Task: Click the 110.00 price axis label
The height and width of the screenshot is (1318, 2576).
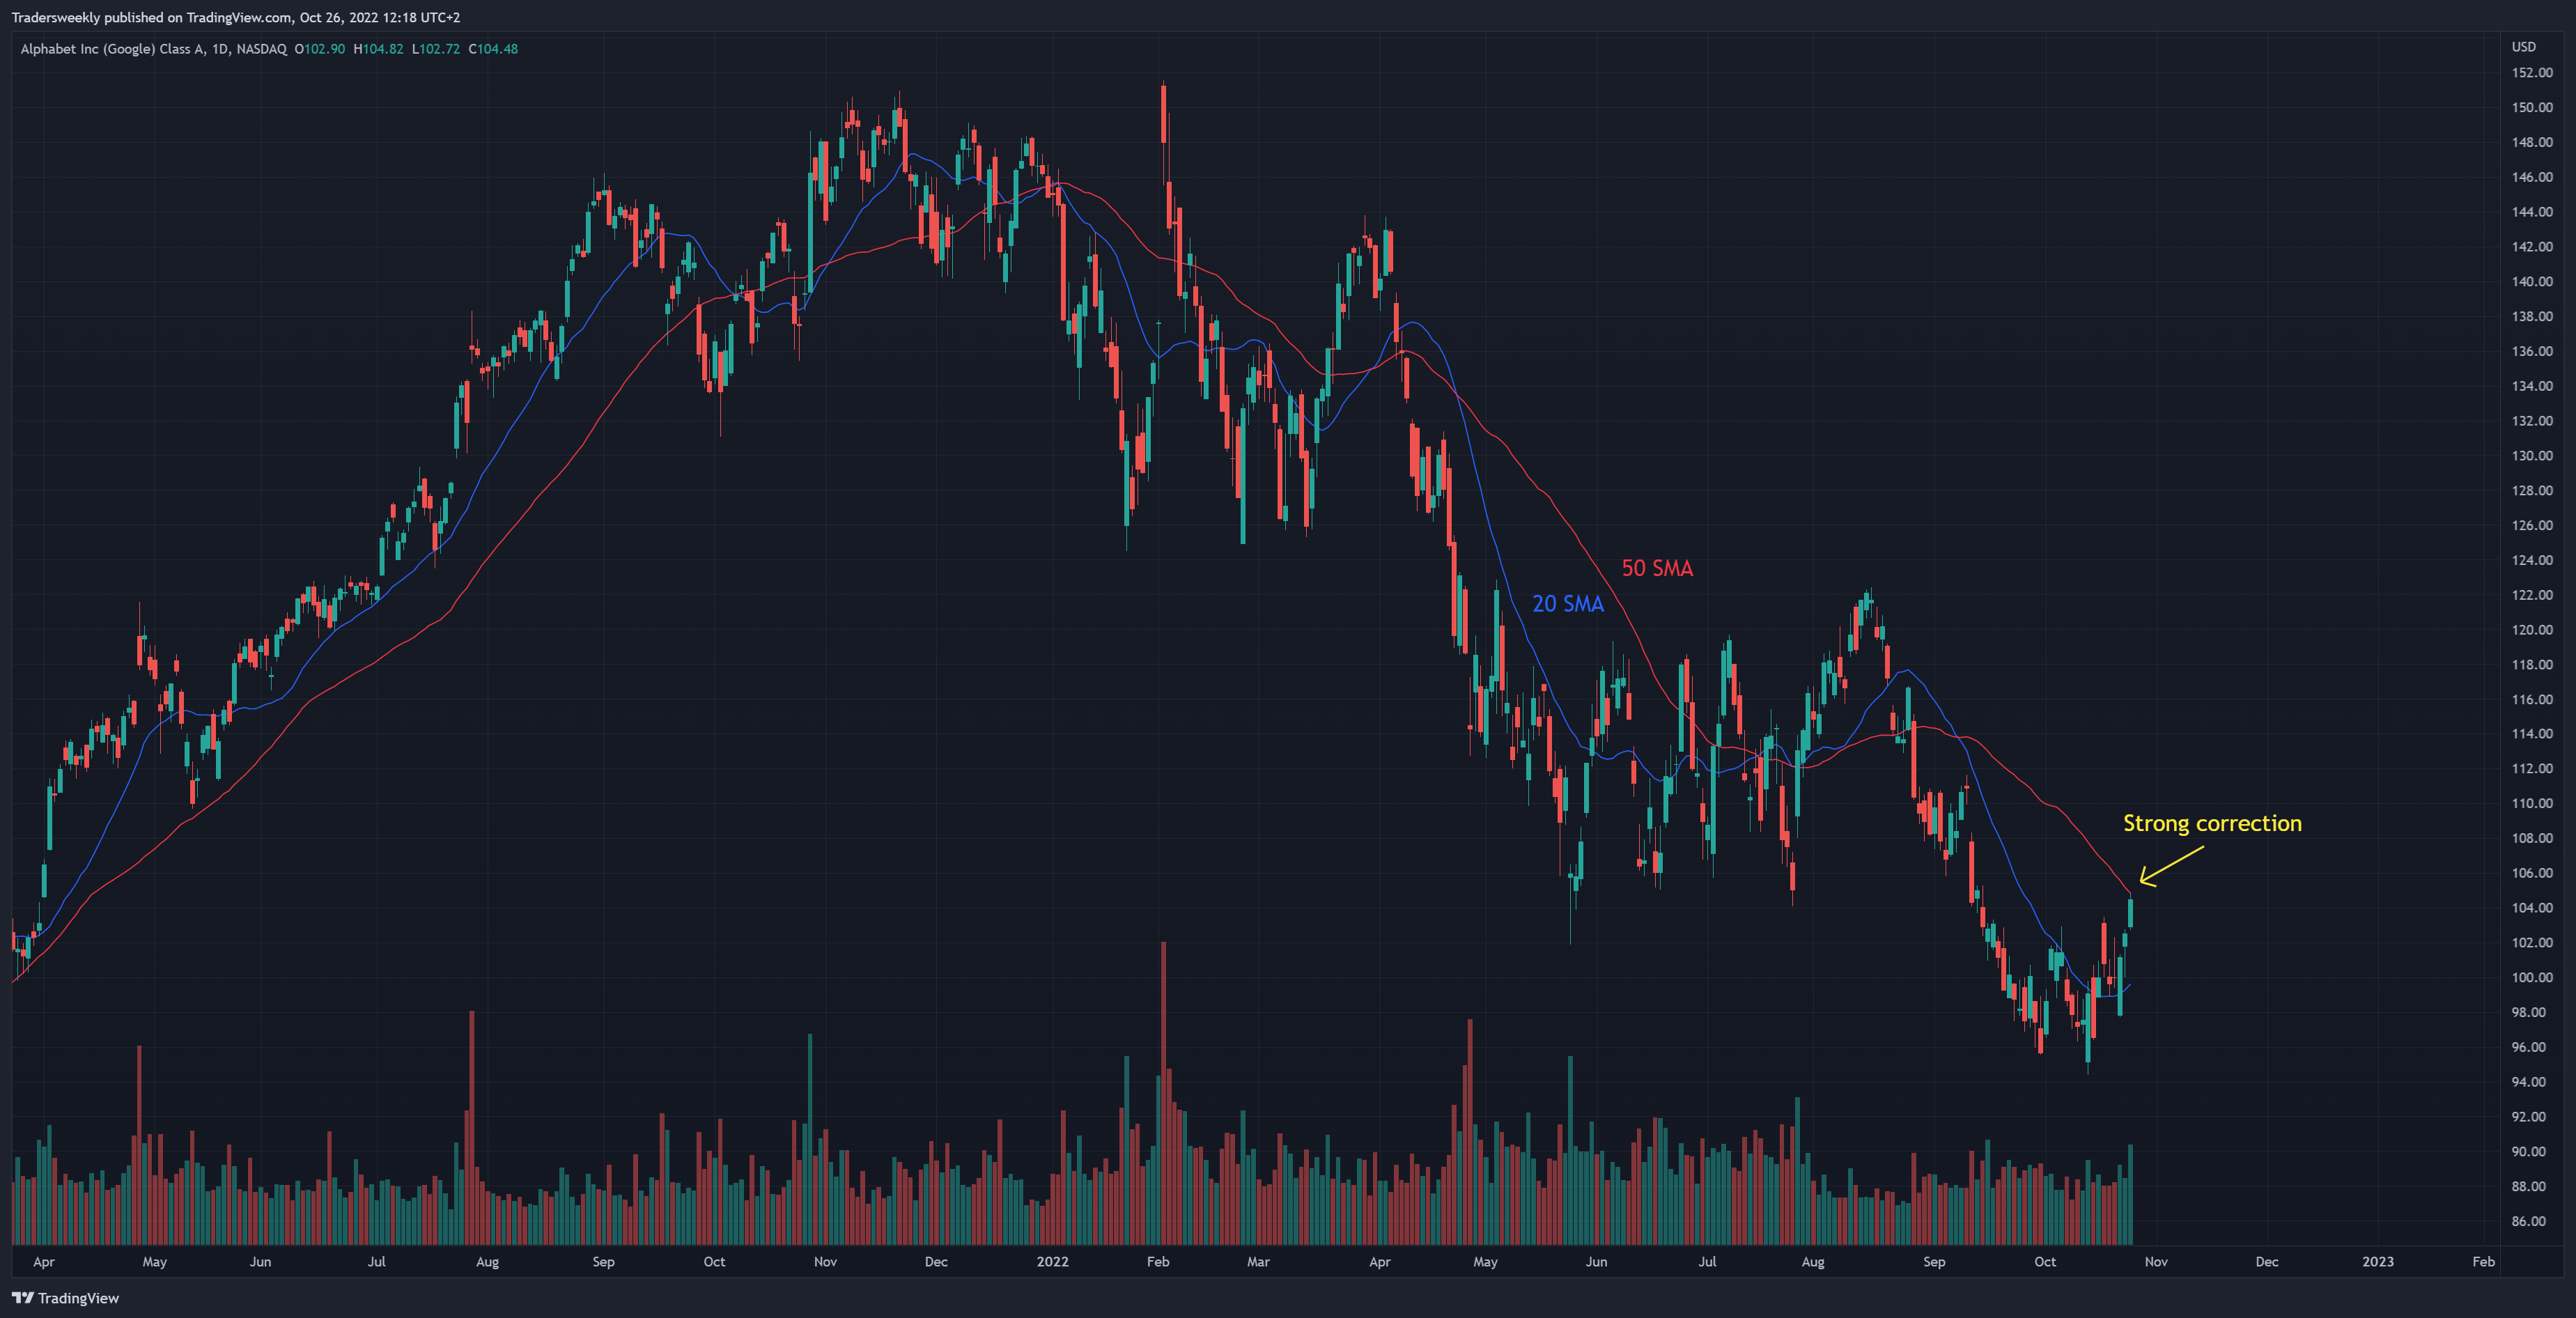Action: (x=2531, y=803)
